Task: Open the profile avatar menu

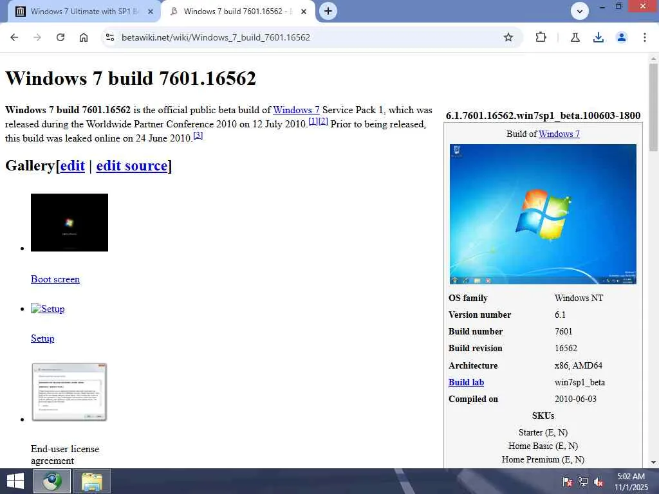Action: coord(622,37)
